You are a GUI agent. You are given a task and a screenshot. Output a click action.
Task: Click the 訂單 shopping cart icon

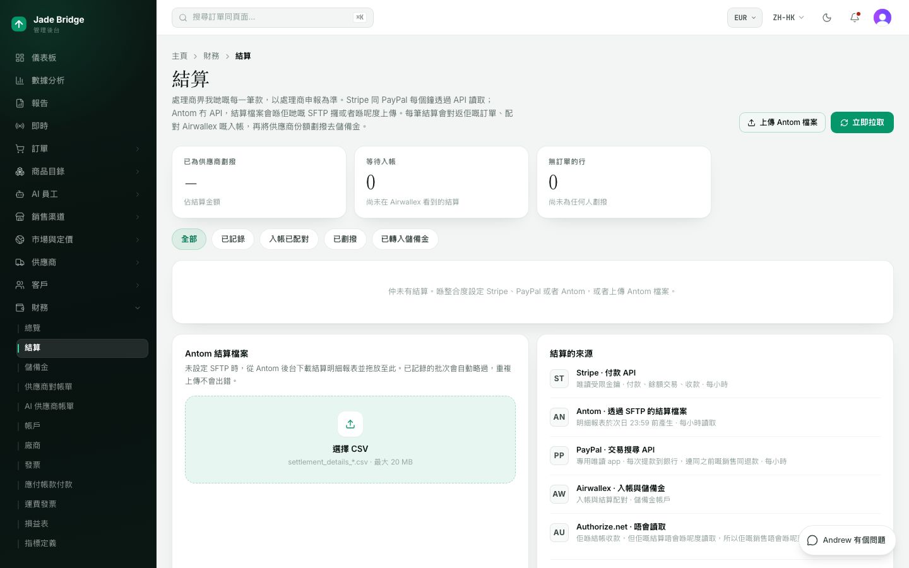pyautogui.click(x=20, y=148)
